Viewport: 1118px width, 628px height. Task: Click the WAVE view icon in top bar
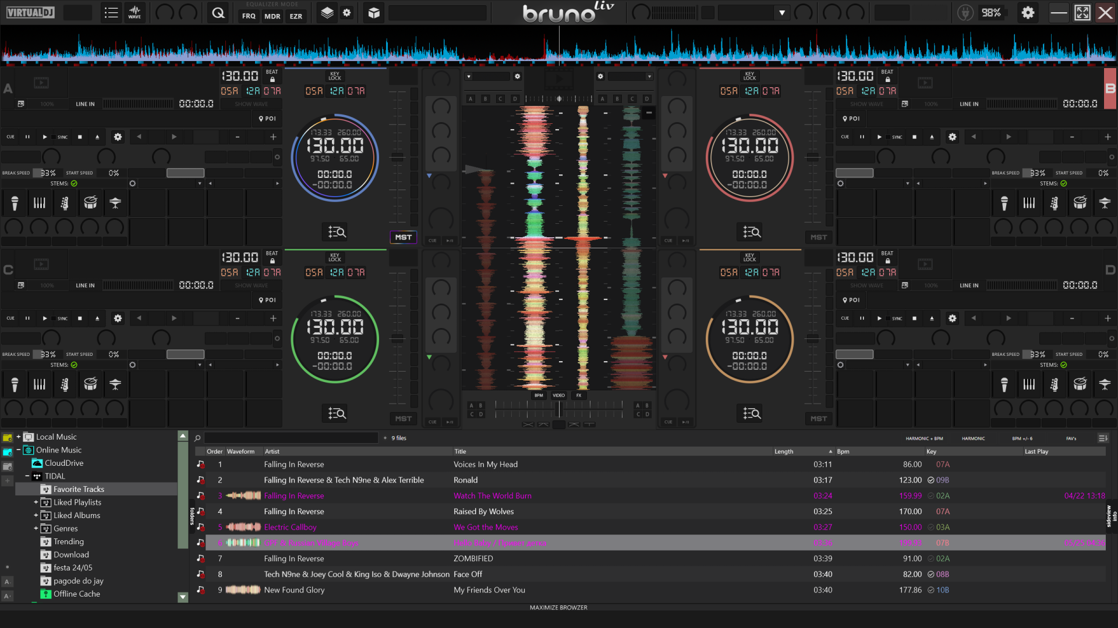click(135, 13)
